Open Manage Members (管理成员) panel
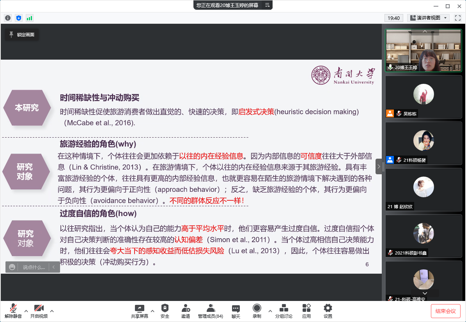466x322 pixels. click(x=211, y=311)
